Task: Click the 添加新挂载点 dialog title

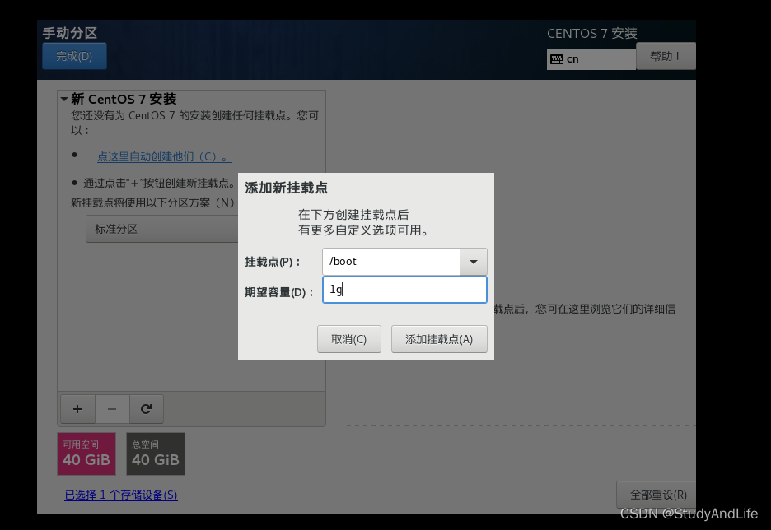Action: [286, 188]
